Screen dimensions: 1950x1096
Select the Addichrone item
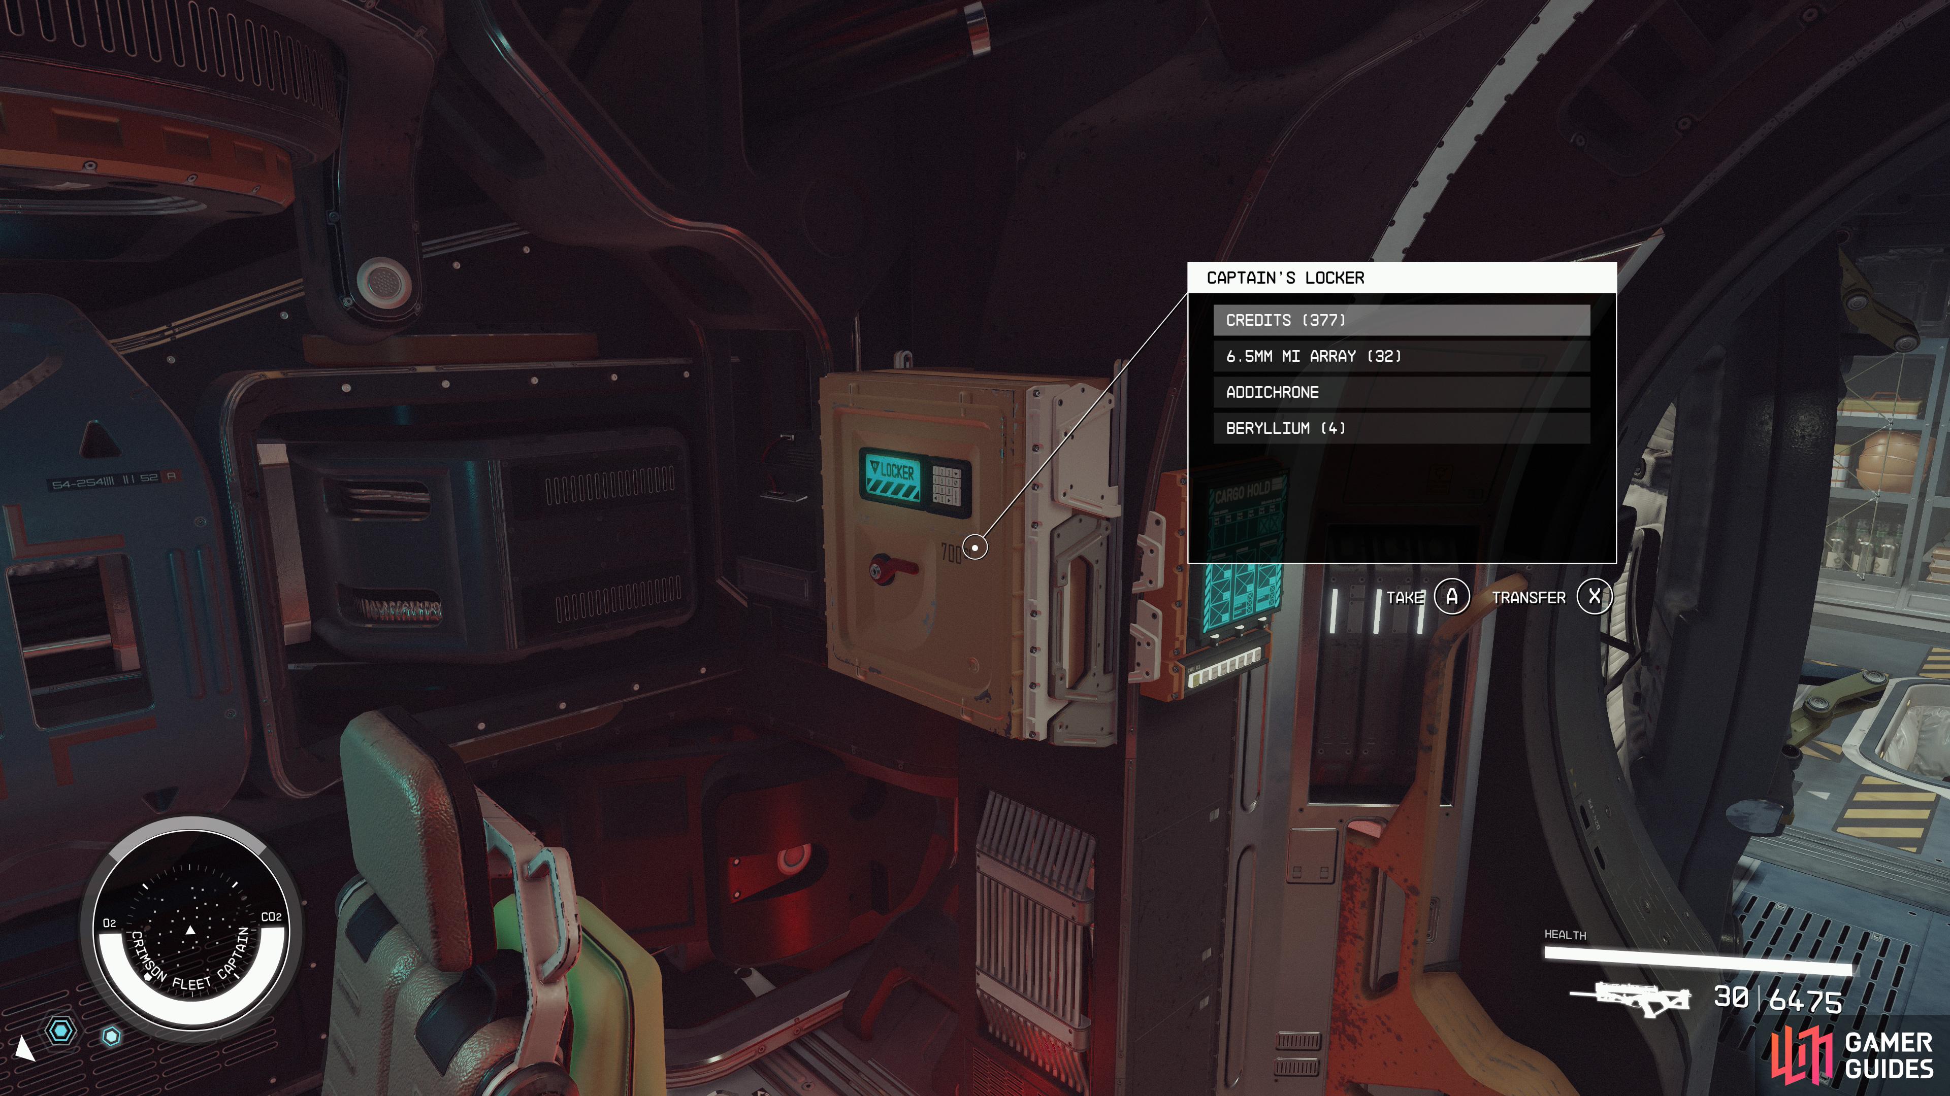(1401, 392)
